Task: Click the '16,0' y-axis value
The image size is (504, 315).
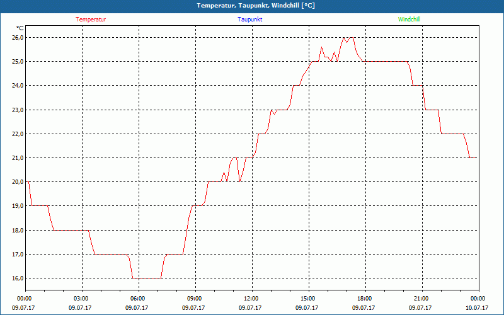Action: pos(18,278)
